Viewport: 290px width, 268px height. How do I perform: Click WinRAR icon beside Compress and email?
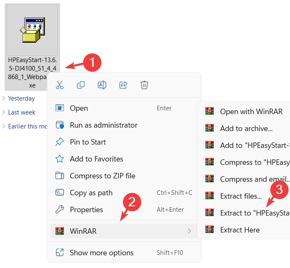[210, 179]
